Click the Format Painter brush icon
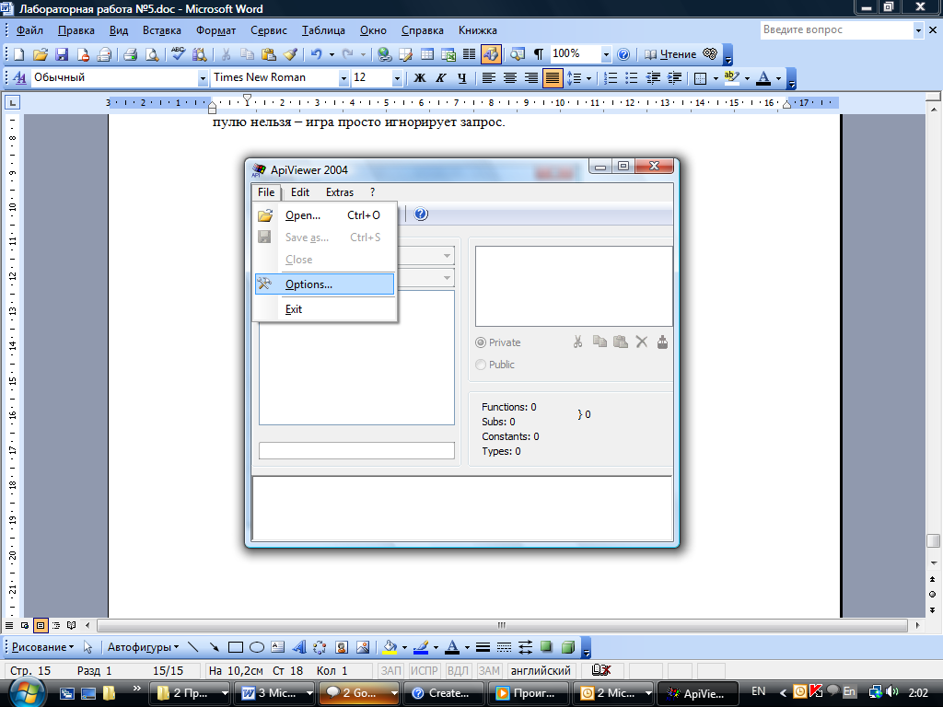Viewport: 943px width, 707px height. click(x=290, y=54)
